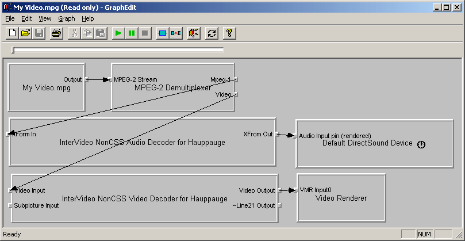Click the Mpeg-1 output pin
The height and width of the screenshot is (241, 465).
[236, 79]
